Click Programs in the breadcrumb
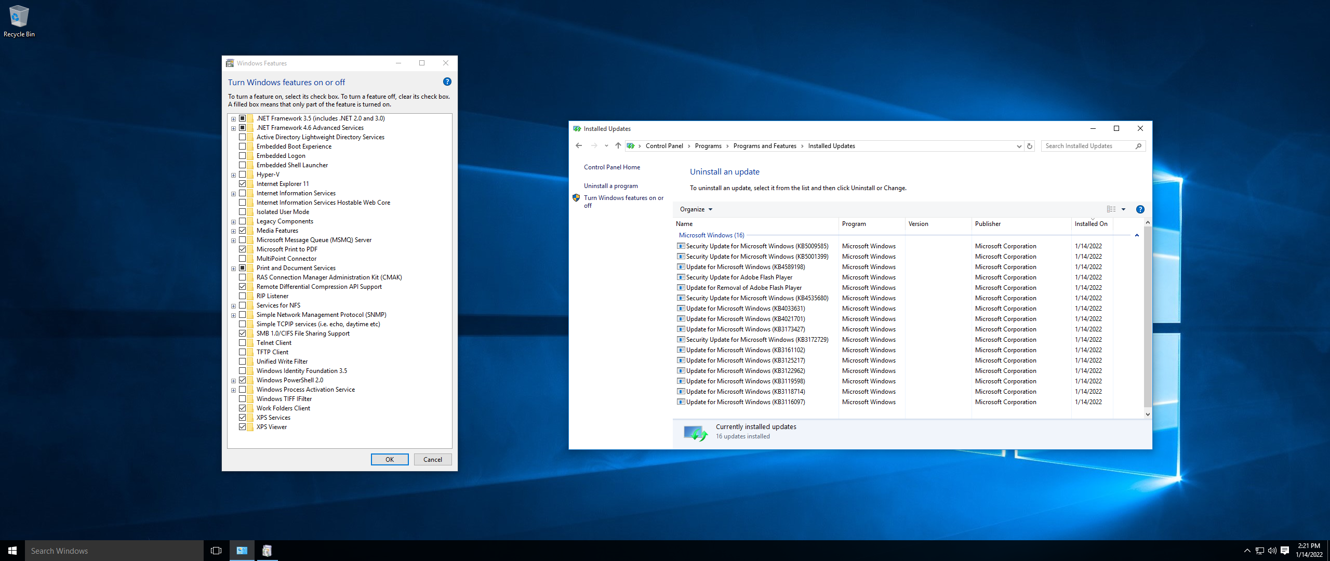The height and width of the screenshot is (561, 1330). [708, 146]
